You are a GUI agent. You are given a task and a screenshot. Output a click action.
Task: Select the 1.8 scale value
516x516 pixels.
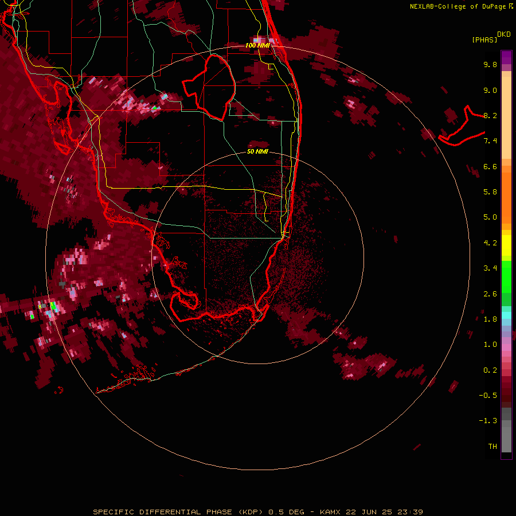pyautogui.click(x=490, y=319)
